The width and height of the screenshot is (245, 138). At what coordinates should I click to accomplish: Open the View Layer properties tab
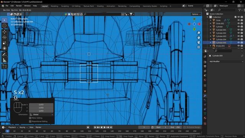(x=205, y=71)
